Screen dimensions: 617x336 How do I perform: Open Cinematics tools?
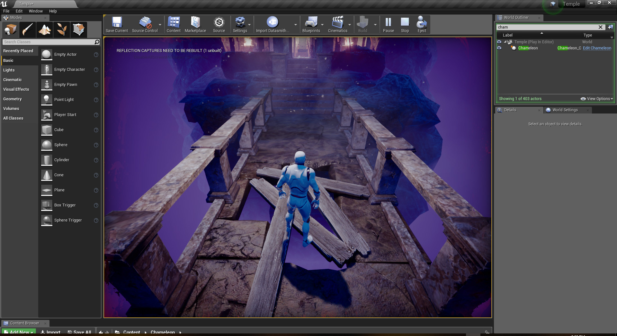click(x=338, y=24)
